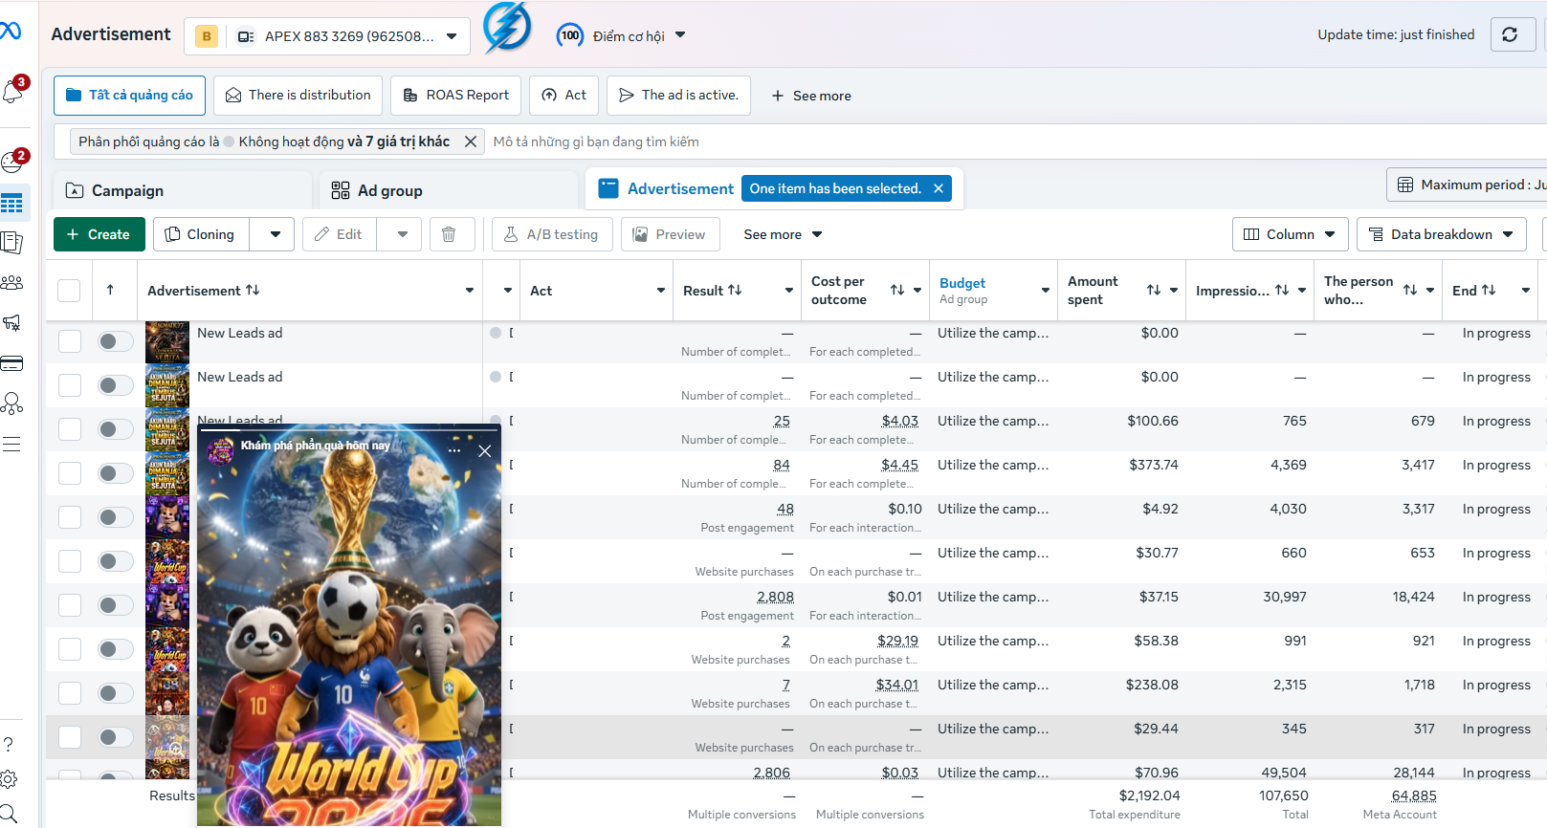Screen dimensions: 1547x828
Task: Close the World Cup ad preview popup
Action: (485, 451)
